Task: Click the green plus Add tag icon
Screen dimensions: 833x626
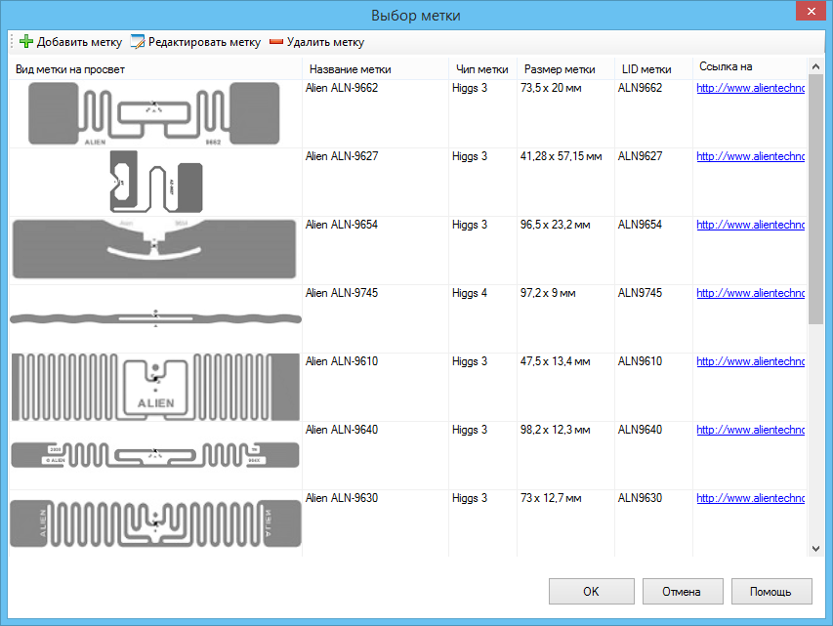Action: point(26,41)
